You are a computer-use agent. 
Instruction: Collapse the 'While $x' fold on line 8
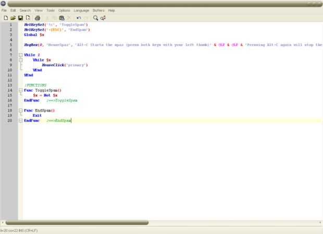pos(21,60)
